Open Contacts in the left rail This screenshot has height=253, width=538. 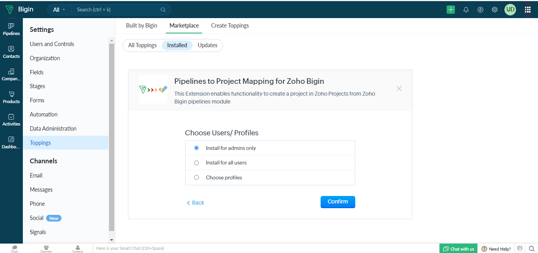click(x=11, y=52)
